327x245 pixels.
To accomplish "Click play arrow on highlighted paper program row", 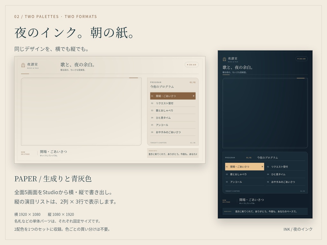I will coord(194,96).
